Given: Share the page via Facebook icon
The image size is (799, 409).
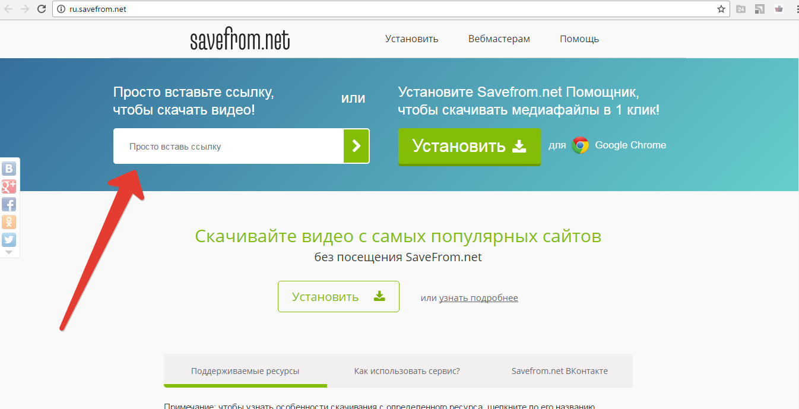Looking at the screenshot, I should coord(9,204).
